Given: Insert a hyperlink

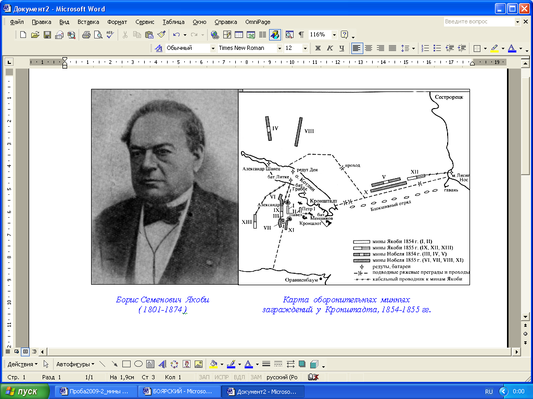Looking at the screenshot, I should click(x=214, y=35).
